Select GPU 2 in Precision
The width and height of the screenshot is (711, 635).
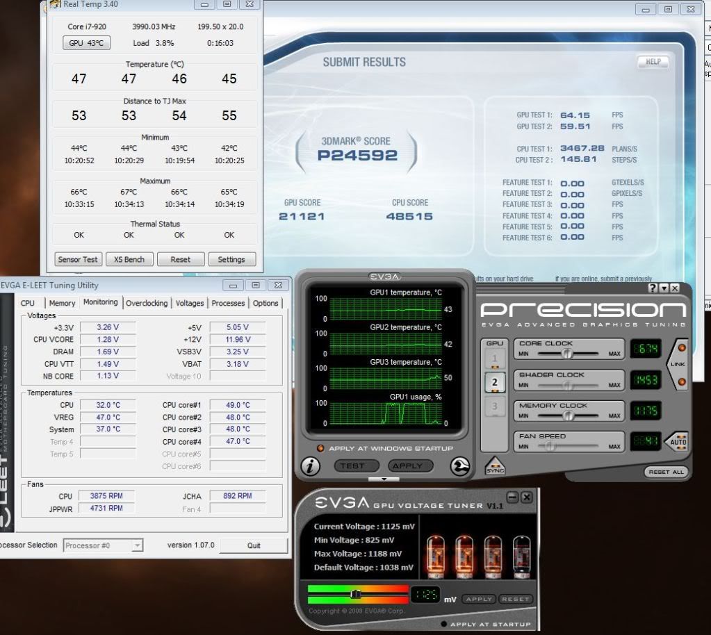coord(495,381)
